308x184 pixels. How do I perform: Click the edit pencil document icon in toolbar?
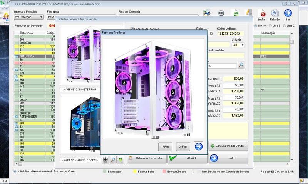(248, 13)
